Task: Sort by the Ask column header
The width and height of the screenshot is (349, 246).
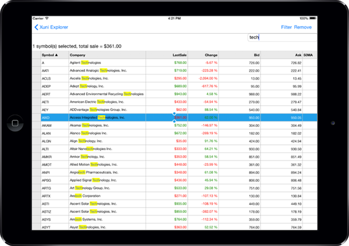Action: tap(282, 55)
